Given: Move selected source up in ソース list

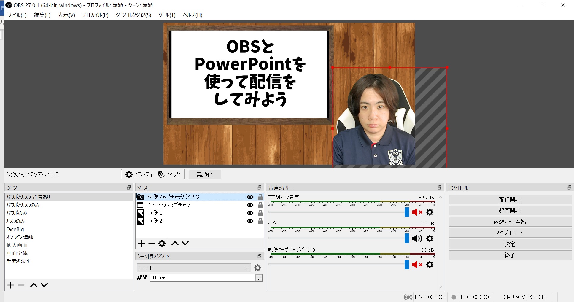Looking at the screenshot, I should pos(175,243).
